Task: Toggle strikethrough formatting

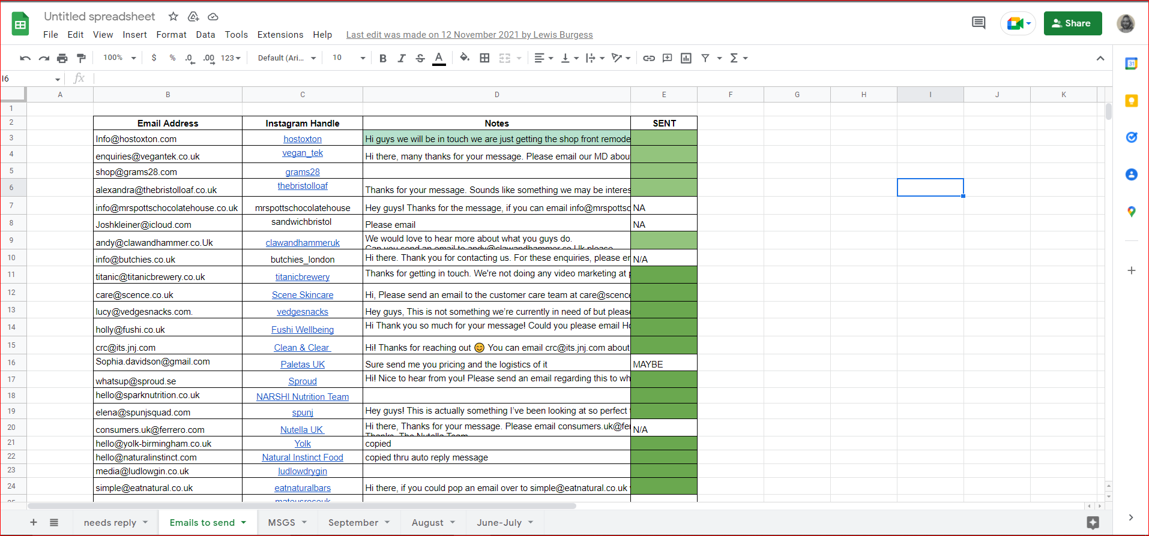Action: (420, 58)
